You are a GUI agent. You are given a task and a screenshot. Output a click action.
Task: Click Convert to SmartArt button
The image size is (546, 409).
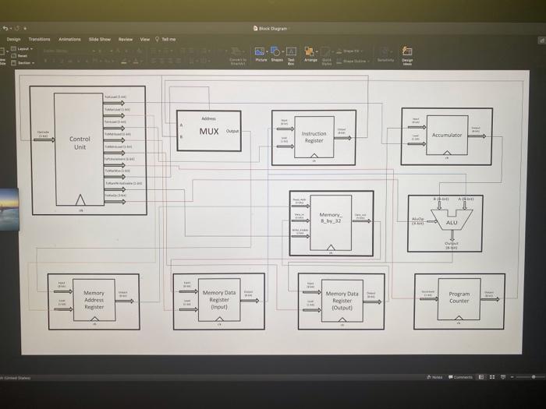[x=238, y=56]
